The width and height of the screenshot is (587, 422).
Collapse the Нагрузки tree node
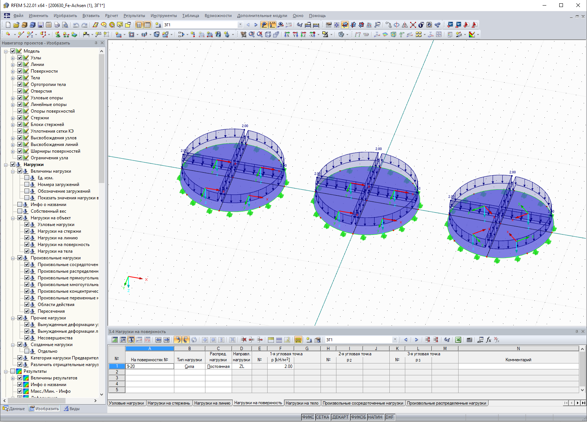tap(6, 165)
